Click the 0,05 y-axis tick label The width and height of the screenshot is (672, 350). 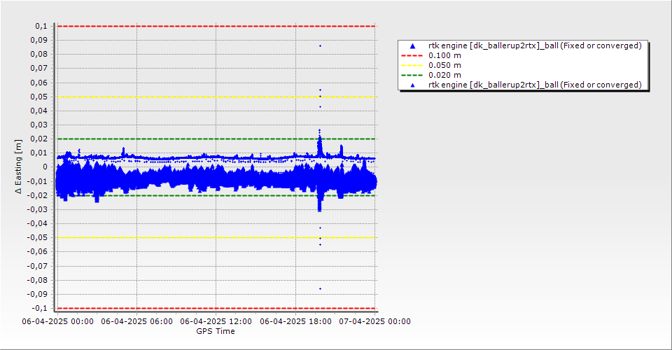click(39, 97)
